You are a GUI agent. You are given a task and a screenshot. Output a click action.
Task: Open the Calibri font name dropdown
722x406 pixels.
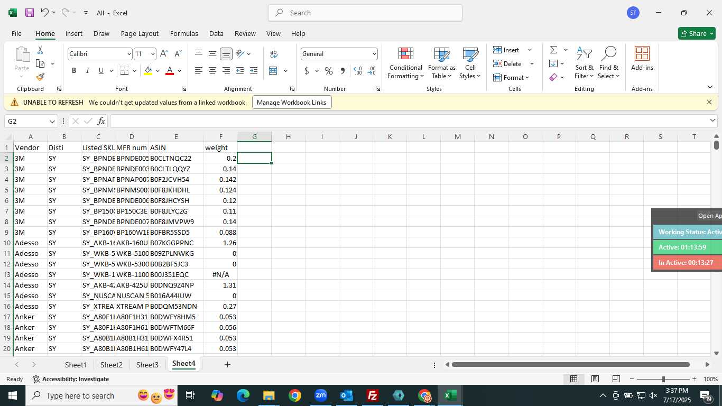tap(129, 54)
